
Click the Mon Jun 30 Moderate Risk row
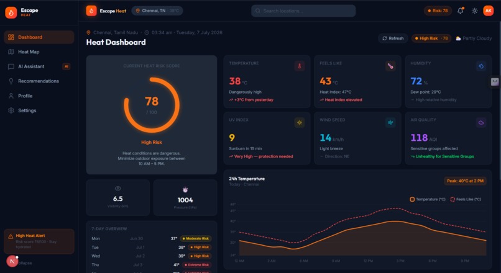[152, 238]
